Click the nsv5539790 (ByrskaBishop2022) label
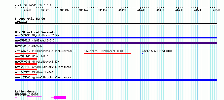This screenshot has height=100, width=224. point(37,35)
